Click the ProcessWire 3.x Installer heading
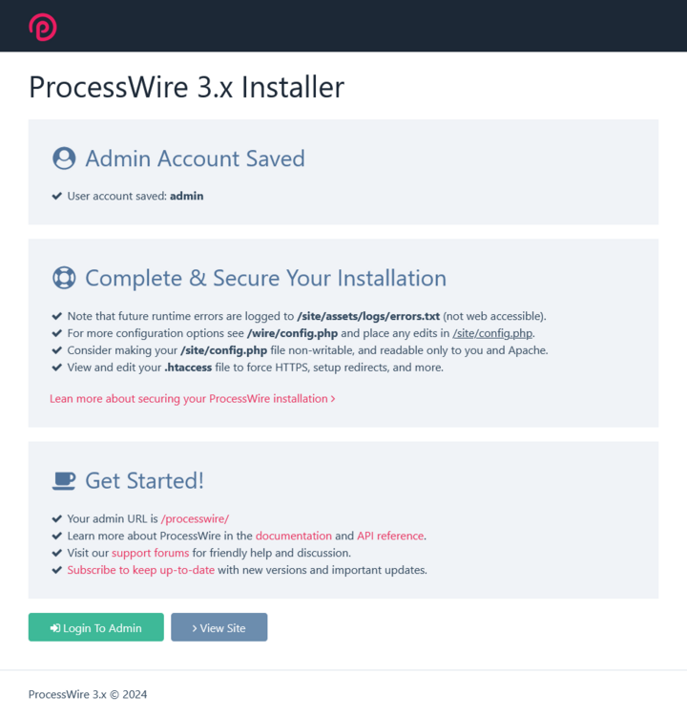Image resolution: width=687 pixels, height=716 pixels. pos(186,87)
